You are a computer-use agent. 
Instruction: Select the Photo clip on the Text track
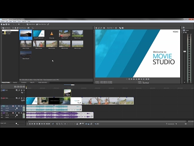tap(67, 93)
